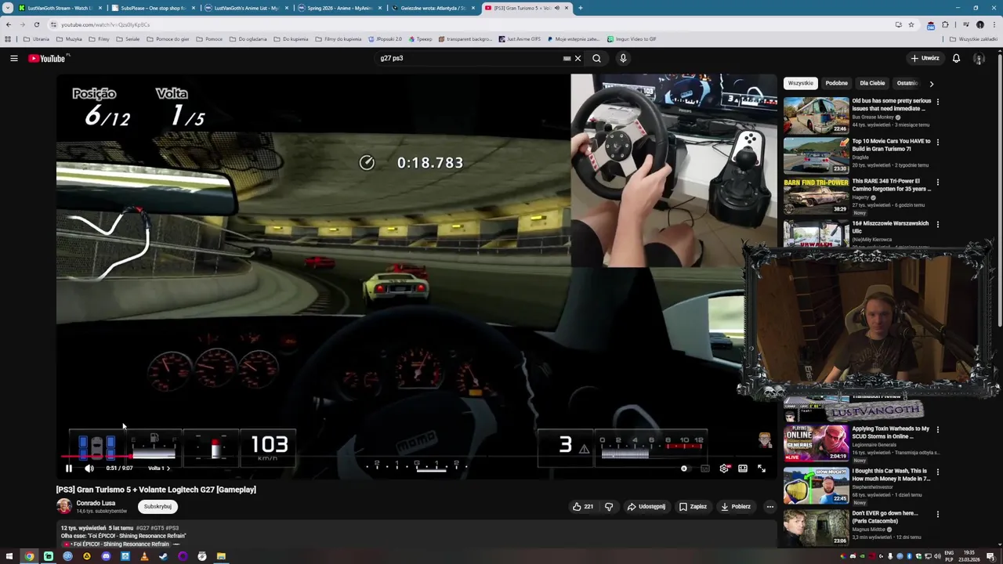Expand the Volta 1 chapter label

158,468
